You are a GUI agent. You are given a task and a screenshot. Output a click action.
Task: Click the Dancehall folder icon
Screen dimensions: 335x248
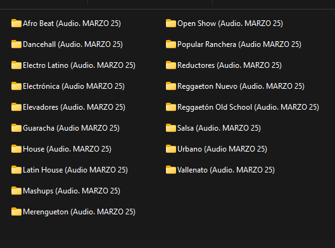[x=16, y=44]
